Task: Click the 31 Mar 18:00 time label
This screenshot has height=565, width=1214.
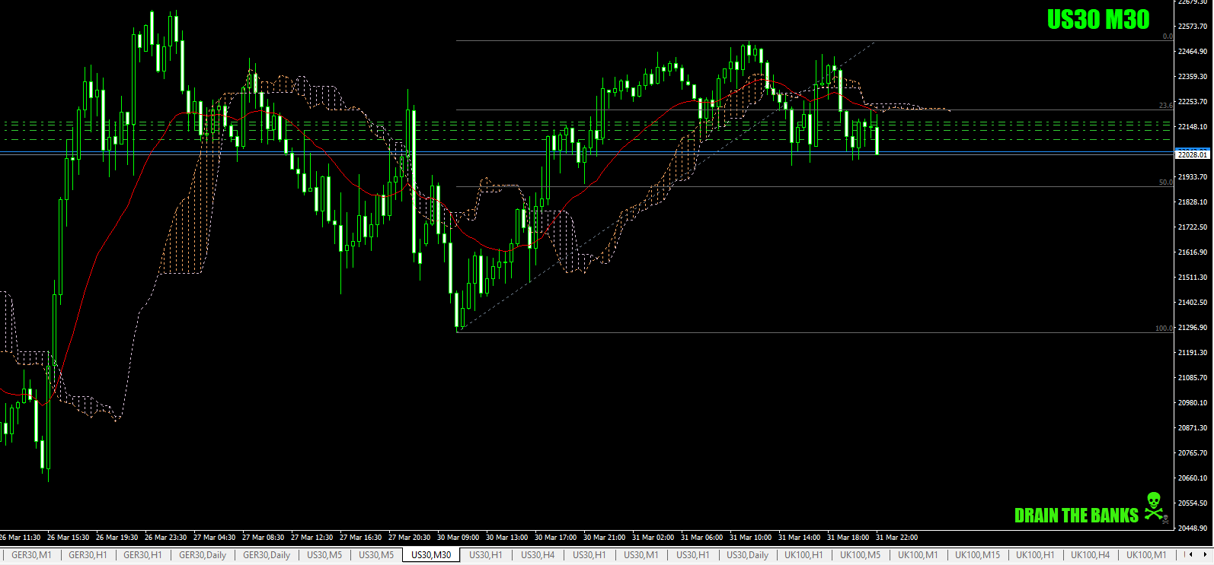Action: click(848, 538)
